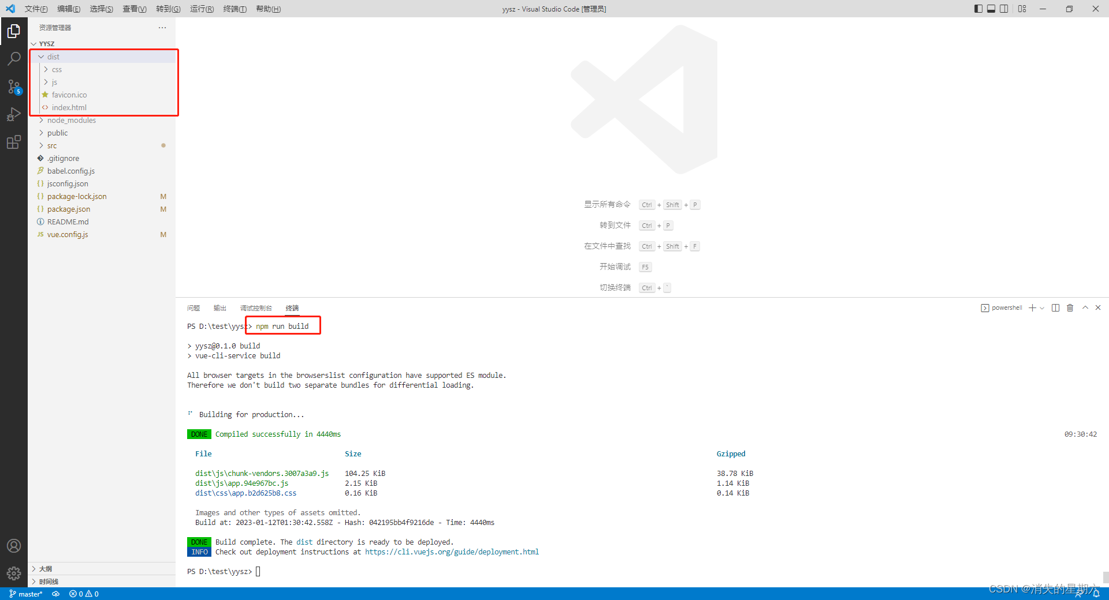The image size is (1109, 600).
Task: Open the Extensions view
Action: 14,142
